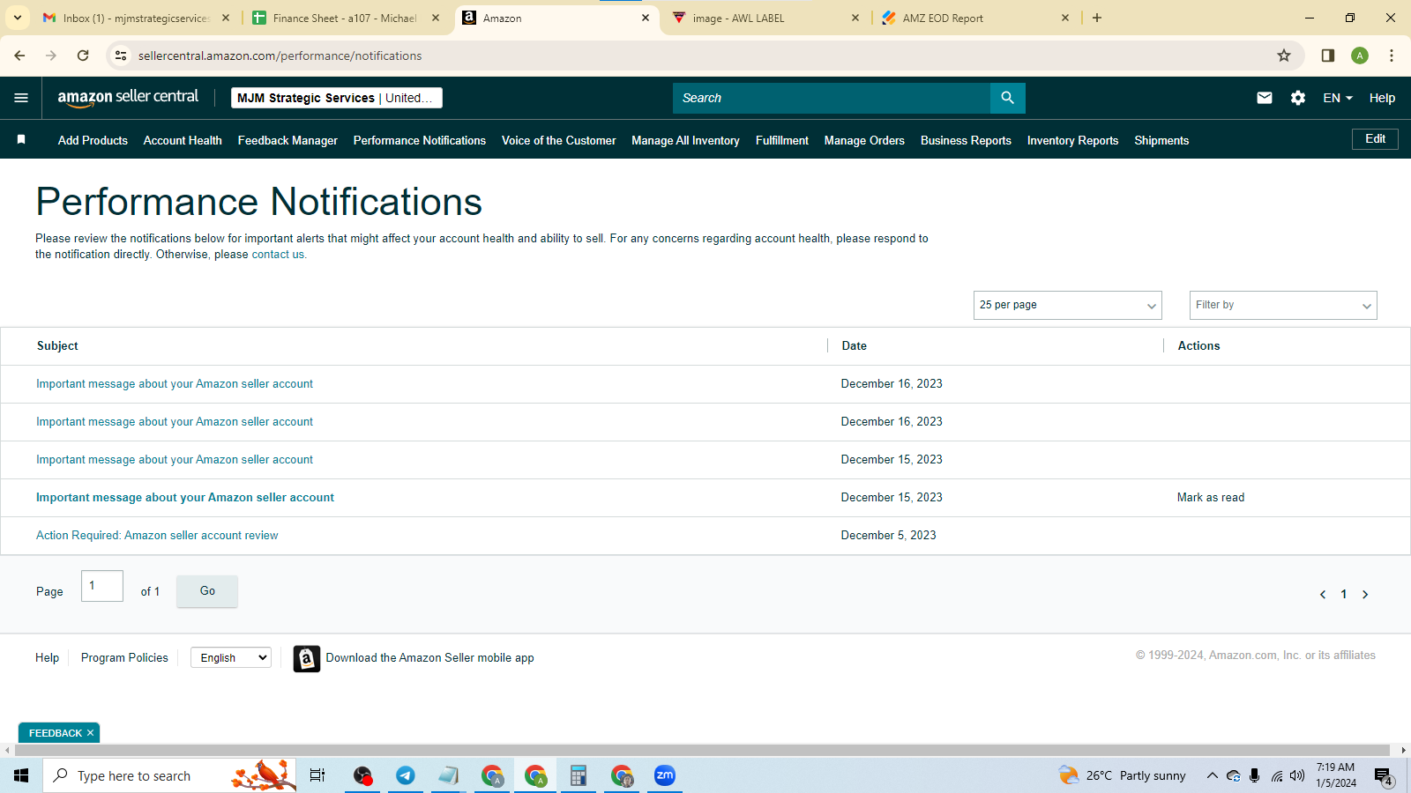
Task: Open the MJM Strategic Services account switcher
Action: point(337,98)
